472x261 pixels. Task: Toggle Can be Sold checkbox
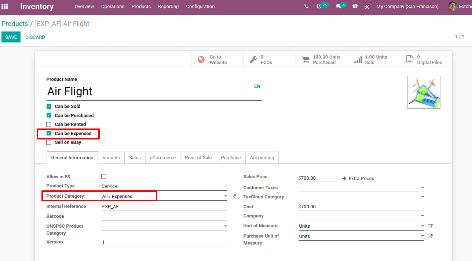pos(49,107)
